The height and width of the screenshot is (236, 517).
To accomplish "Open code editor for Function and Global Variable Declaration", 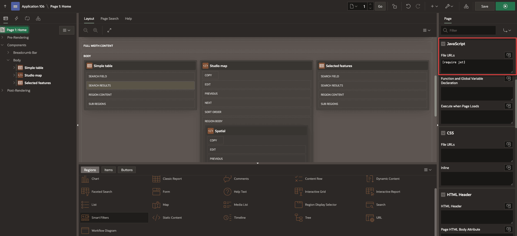I will (x=509, y=78).
